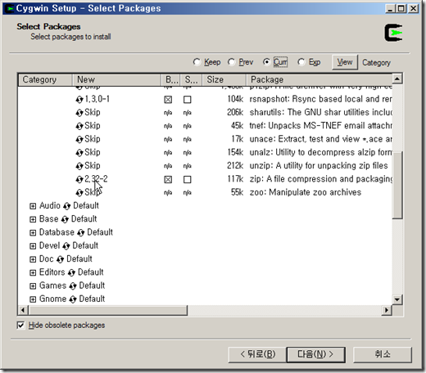The height and width of the screenshot is (373, 426).
Task: Check source box for zip package
Action: pos(188,179)
